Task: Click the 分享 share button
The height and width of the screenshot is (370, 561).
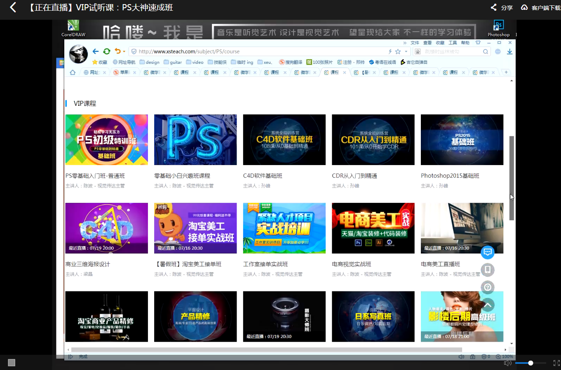Action: click(x=502, y=7)
